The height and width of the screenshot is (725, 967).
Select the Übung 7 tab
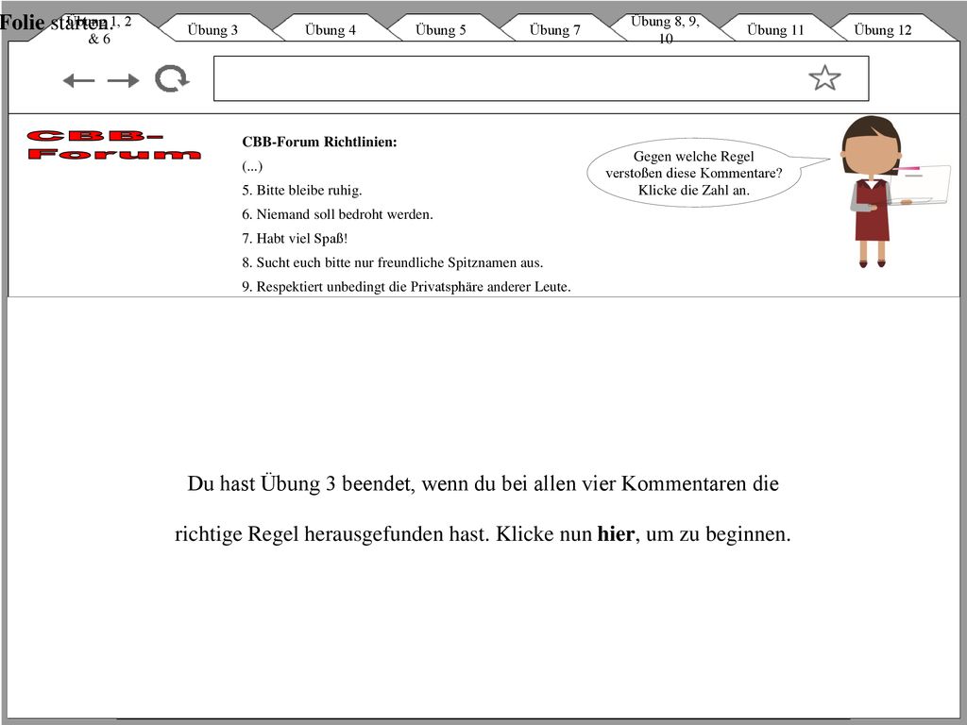coord(554,29)
